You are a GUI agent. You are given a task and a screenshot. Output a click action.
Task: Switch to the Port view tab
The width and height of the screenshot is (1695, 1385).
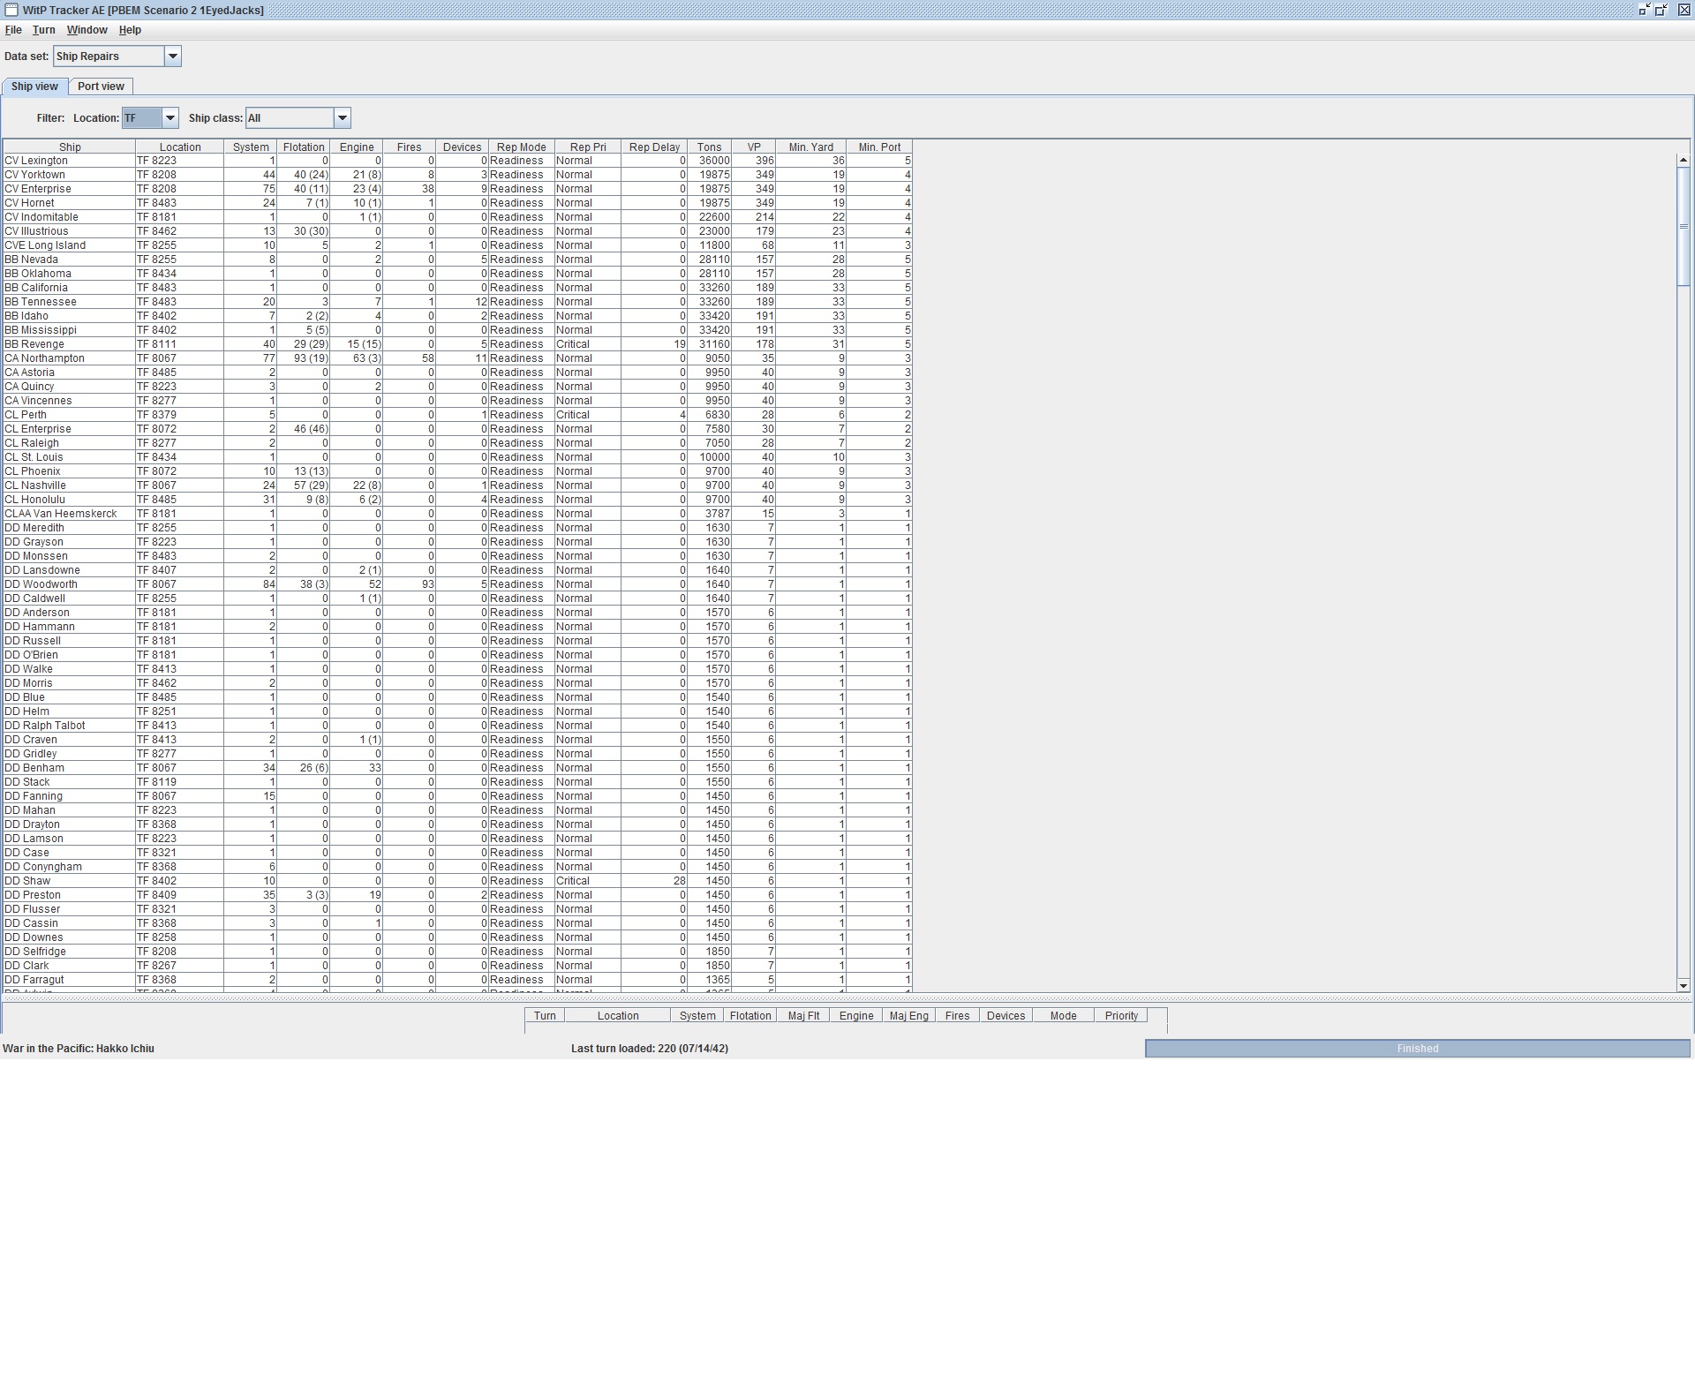(101, 87)
